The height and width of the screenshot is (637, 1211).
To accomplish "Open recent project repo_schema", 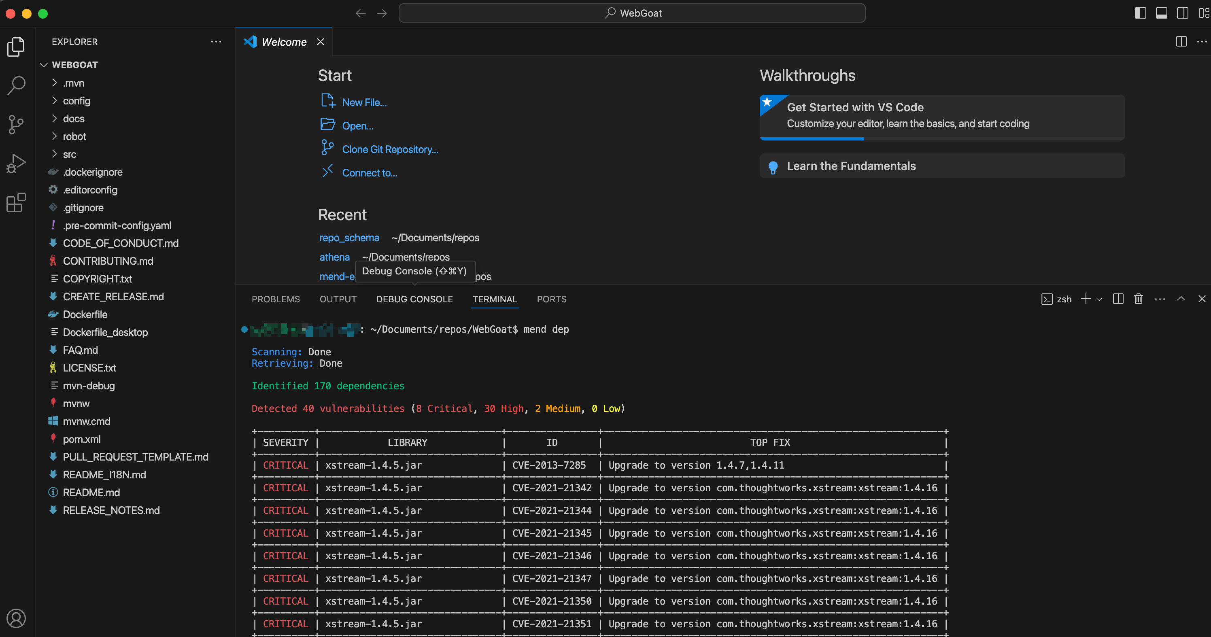I will point(349,238).
